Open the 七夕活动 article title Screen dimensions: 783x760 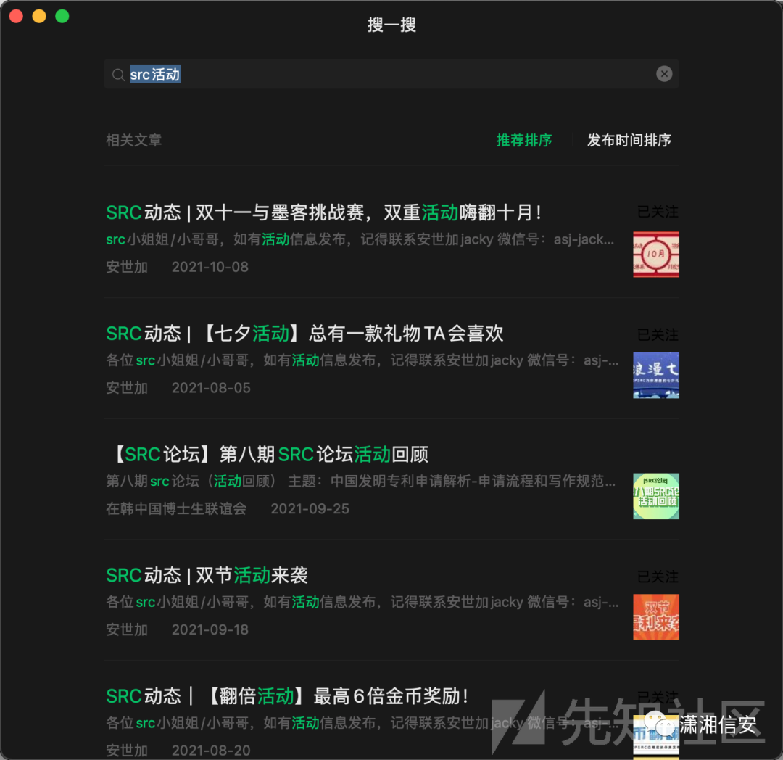[x=304, y=334]
